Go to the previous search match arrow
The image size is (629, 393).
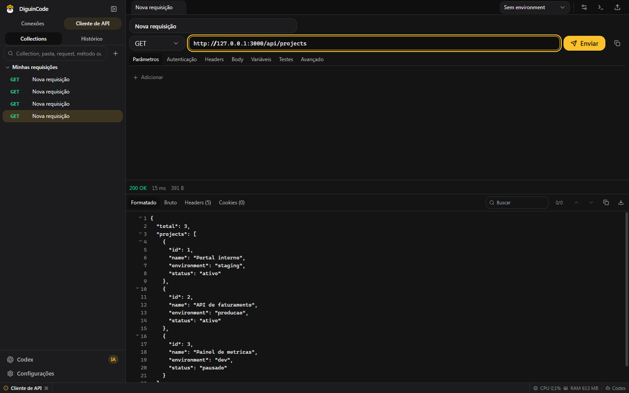point(576,203)
